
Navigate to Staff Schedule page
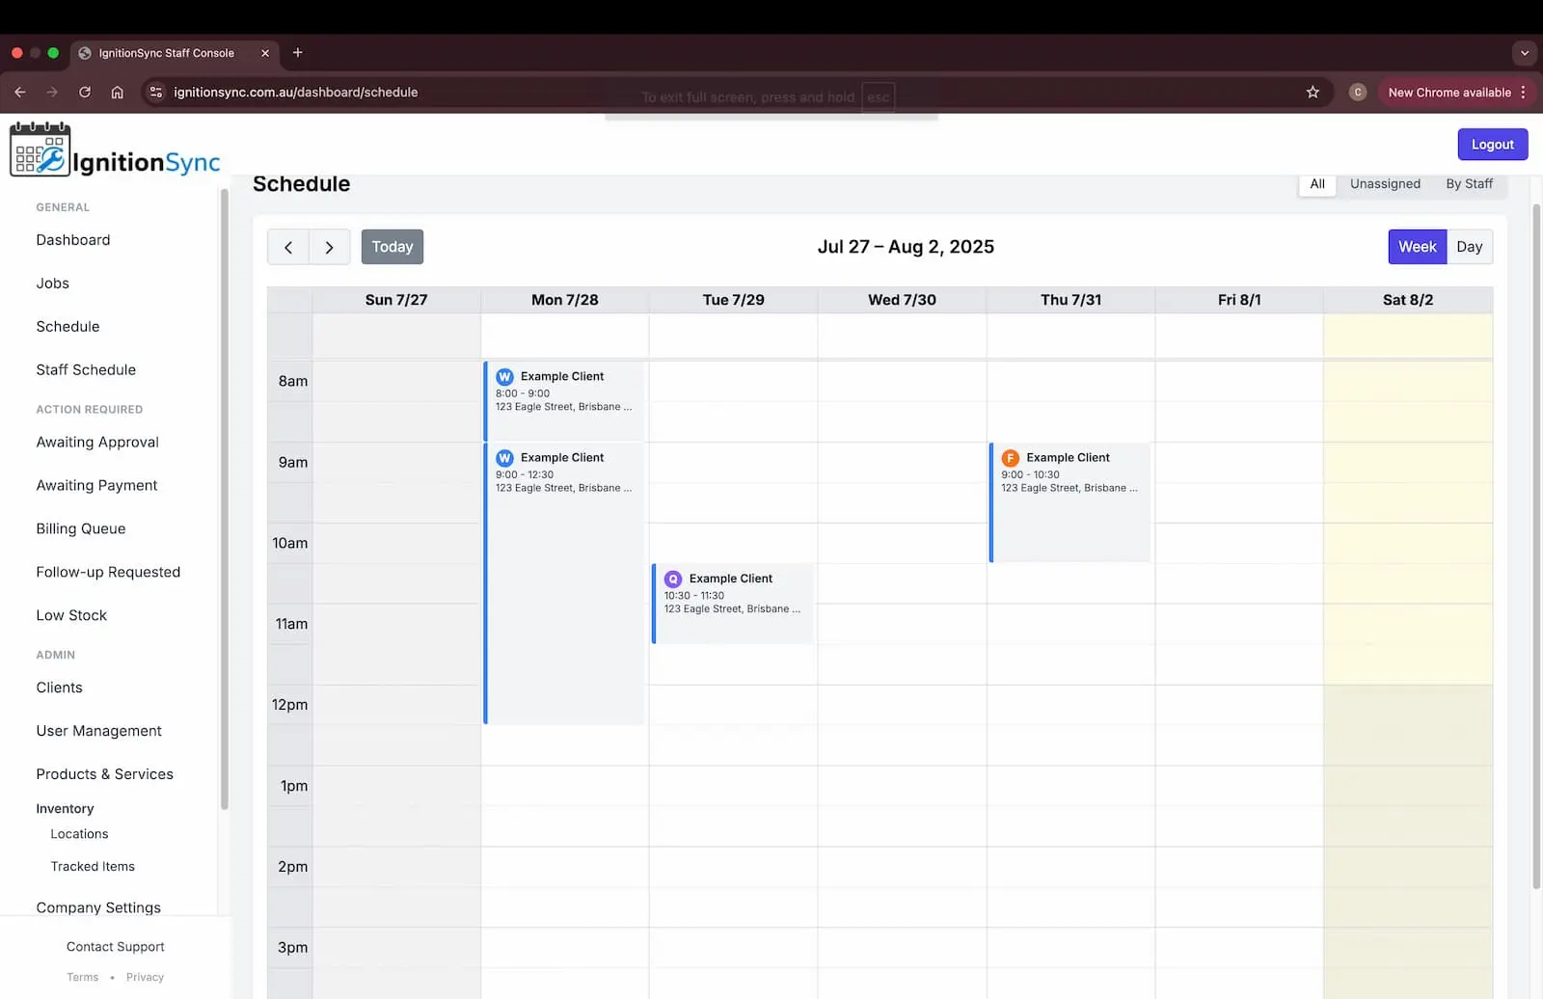(x=86, y=370)
